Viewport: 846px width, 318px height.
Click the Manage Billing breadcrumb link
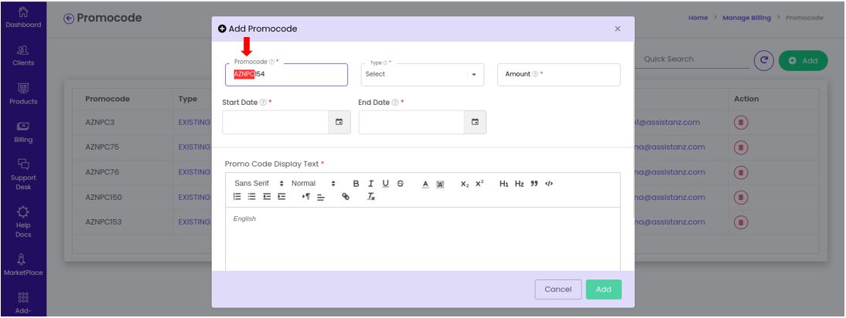pos(747,18)
